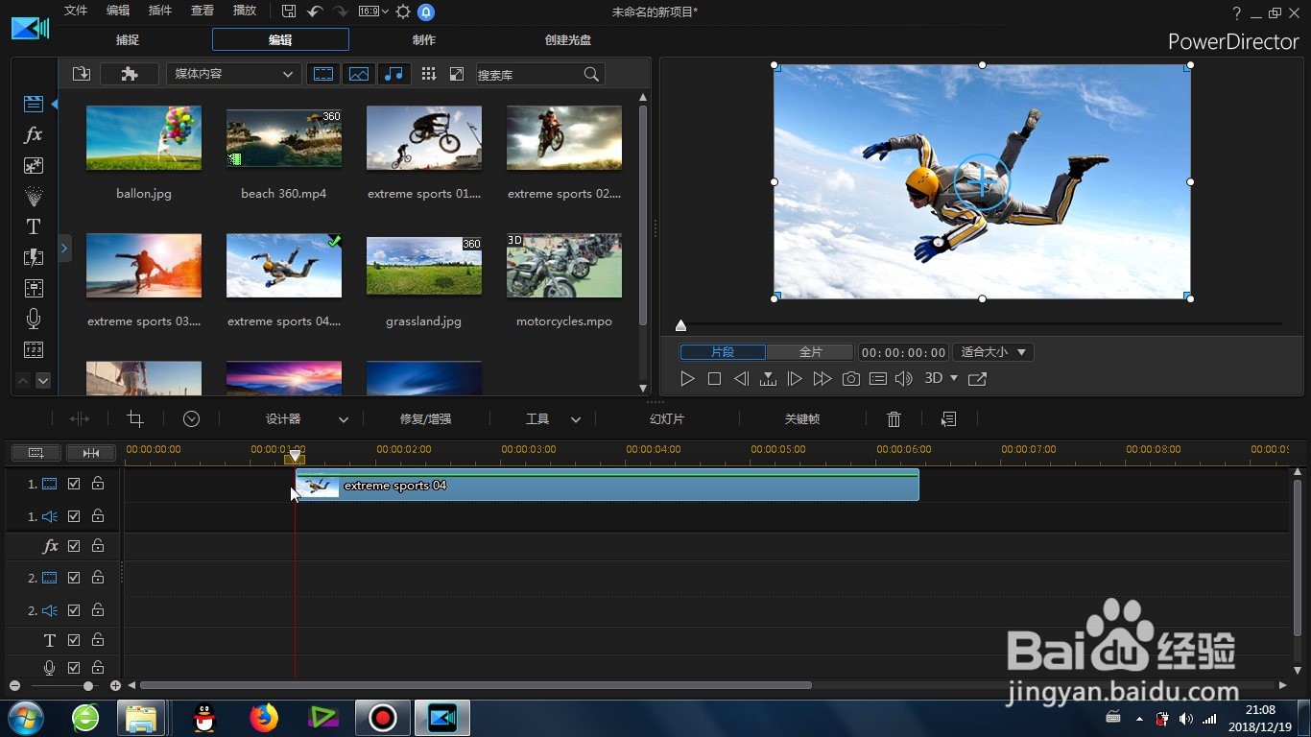This screenshot has height=737, width=1311.
Task: Open the 文件 menu
Action: point(76,11)
